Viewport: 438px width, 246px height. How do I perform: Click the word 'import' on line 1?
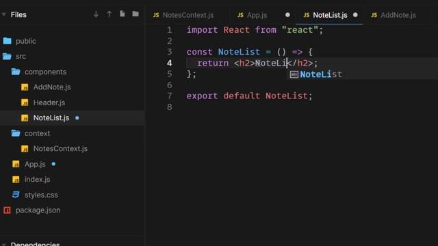point(203,30)
